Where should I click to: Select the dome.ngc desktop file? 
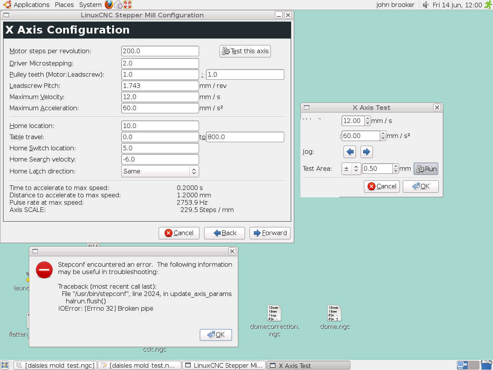[335, 318]
